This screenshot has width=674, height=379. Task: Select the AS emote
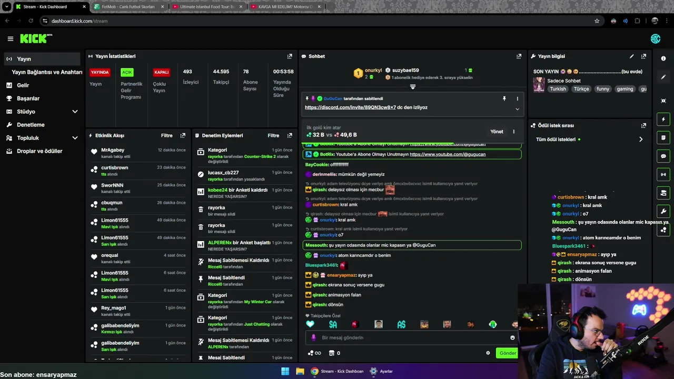click(x=401, y=324)
